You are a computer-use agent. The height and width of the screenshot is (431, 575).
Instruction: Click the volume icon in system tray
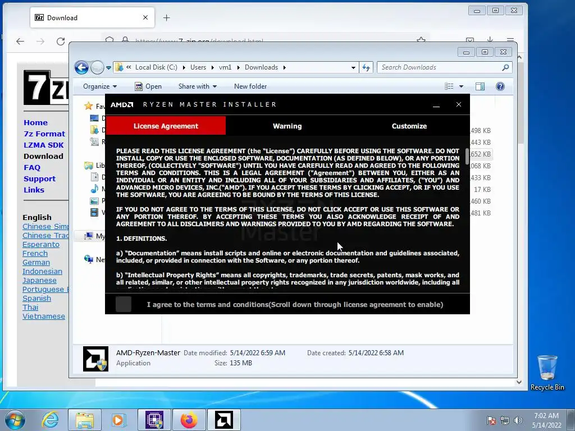pyautogui.click(x=518, y=420)
